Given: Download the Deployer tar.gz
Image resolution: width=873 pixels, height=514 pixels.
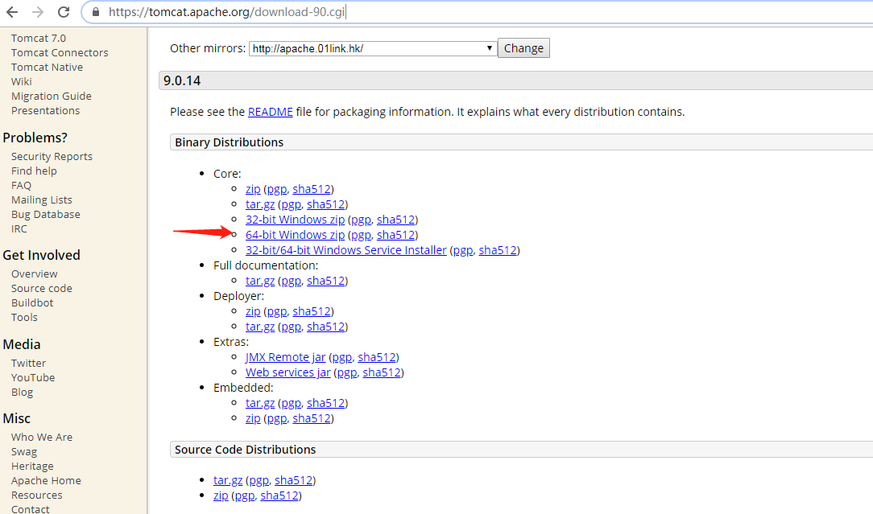Looking at the screenshot, I should click(x=260, y=327).
